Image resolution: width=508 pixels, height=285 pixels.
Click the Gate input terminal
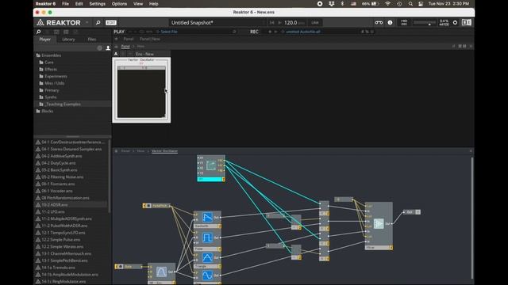pos(129,267)
